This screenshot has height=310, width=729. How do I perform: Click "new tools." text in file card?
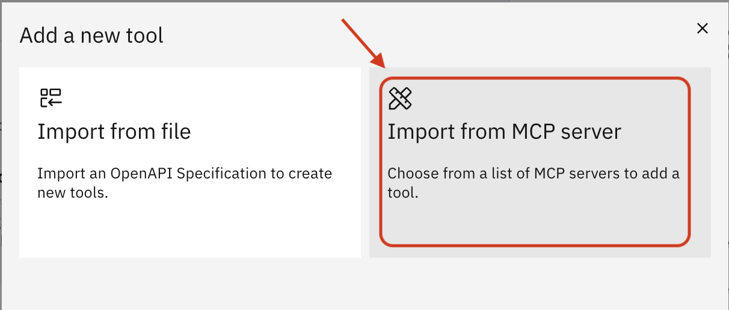coord(72,193)
